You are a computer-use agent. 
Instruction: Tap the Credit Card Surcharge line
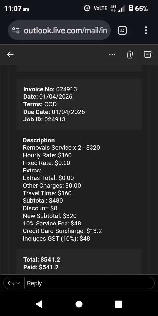pos(63,231)
